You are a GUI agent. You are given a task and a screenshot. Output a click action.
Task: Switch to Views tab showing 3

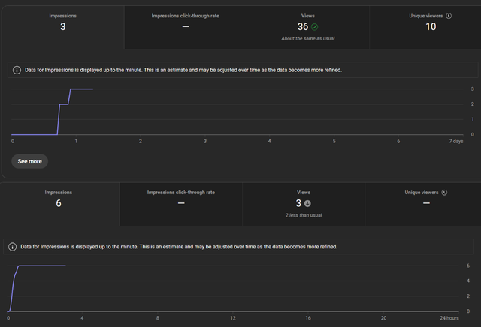click(304, 204)
